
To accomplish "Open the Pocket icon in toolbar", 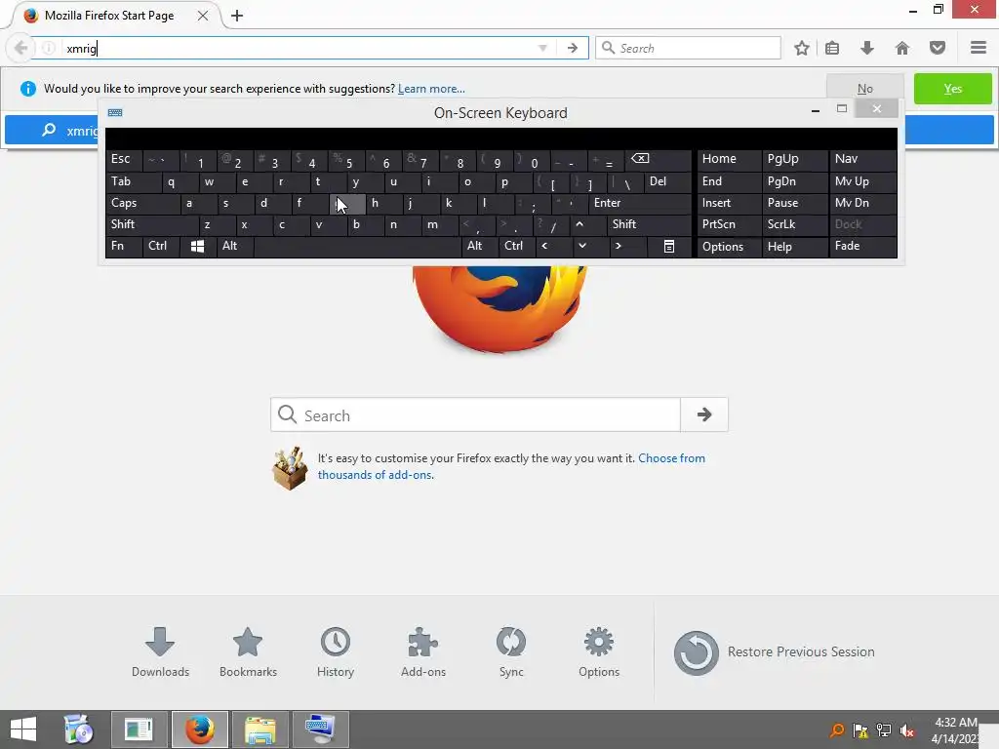I will [x=937, y=49].
